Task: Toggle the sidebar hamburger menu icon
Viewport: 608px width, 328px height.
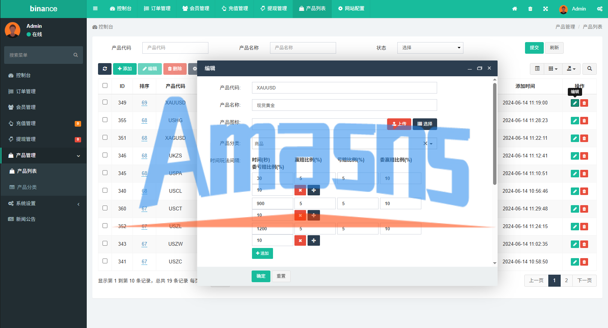Action: pyautogui.click(x=95, y=8)
